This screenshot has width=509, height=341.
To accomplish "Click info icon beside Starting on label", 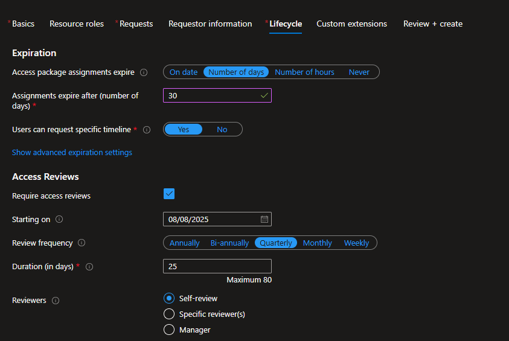I will click(59, 220).
